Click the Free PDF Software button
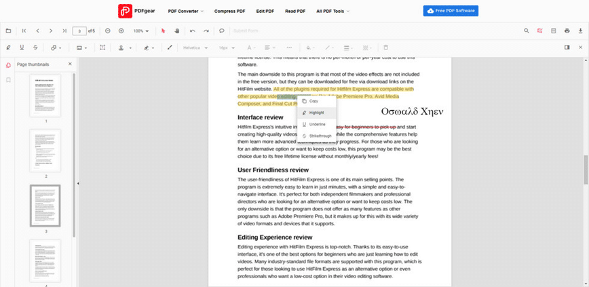The width and height of the screenshot is (589, 287). (451, 11)
